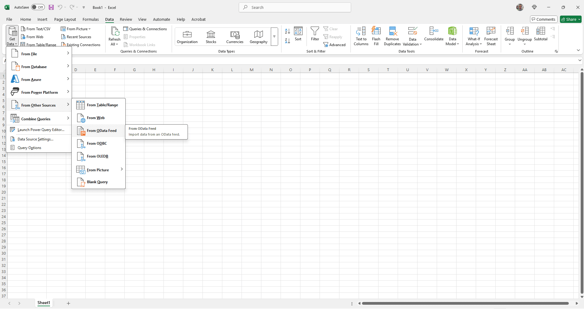Click the Share button
This screenshot has height=309, width=584.
click(571, 19)
